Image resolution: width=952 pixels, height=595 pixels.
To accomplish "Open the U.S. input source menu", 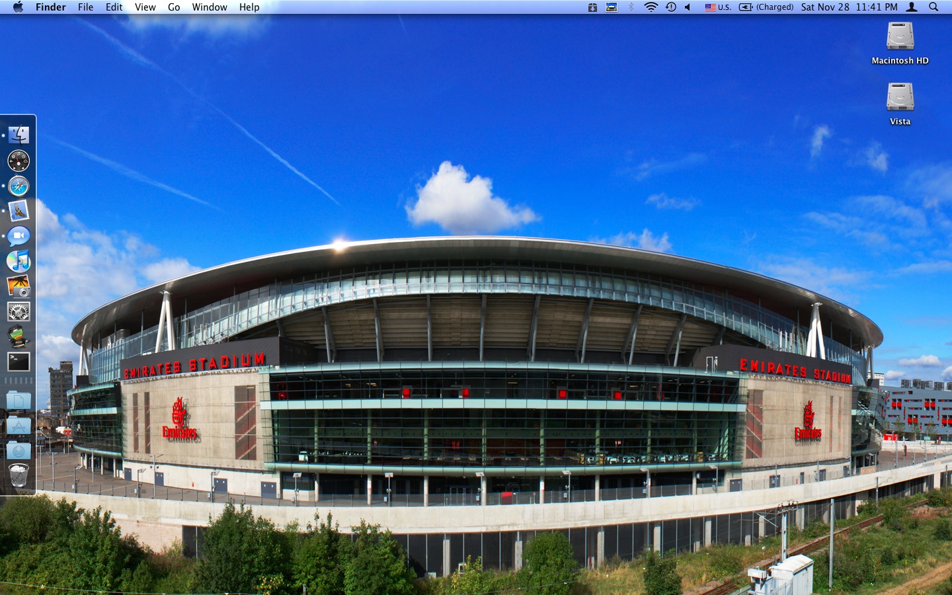I will 718,7.
